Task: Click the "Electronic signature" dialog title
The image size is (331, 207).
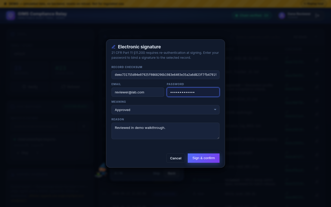Action: coord(139,47)
